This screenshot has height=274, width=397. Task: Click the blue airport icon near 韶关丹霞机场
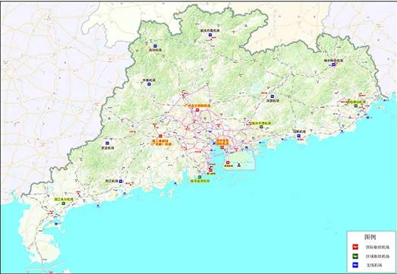coord(210,35)
